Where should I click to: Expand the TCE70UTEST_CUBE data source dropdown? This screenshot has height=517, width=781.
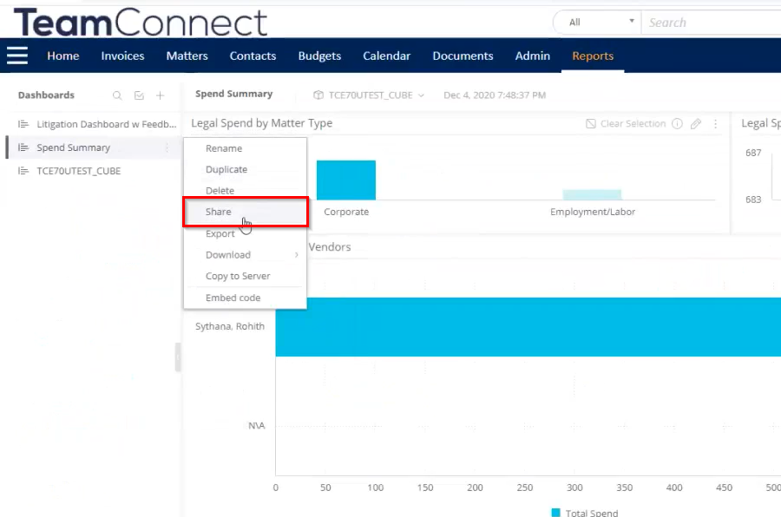click(421, 95)
